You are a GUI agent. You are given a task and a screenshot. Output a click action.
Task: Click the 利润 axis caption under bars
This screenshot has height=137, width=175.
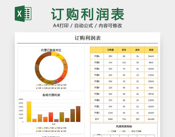click(x=54, y=124)
